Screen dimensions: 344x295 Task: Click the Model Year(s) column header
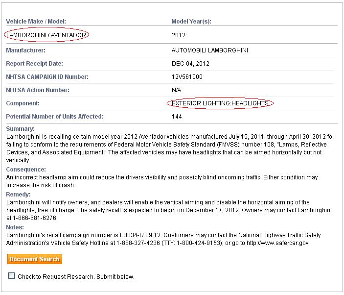coord(191,22)
